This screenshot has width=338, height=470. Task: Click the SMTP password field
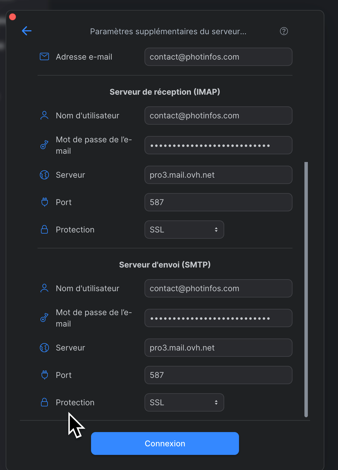(x=218, y=318)
